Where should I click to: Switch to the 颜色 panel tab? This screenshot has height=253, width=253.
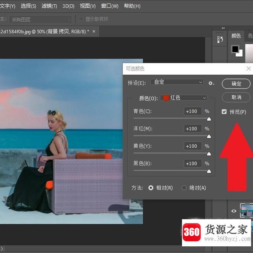[236, 36]
